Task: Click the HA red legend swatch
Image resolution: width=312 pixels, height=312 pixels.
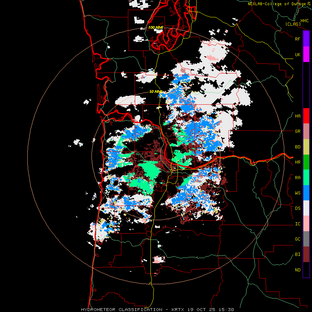Action: point(306,116)
